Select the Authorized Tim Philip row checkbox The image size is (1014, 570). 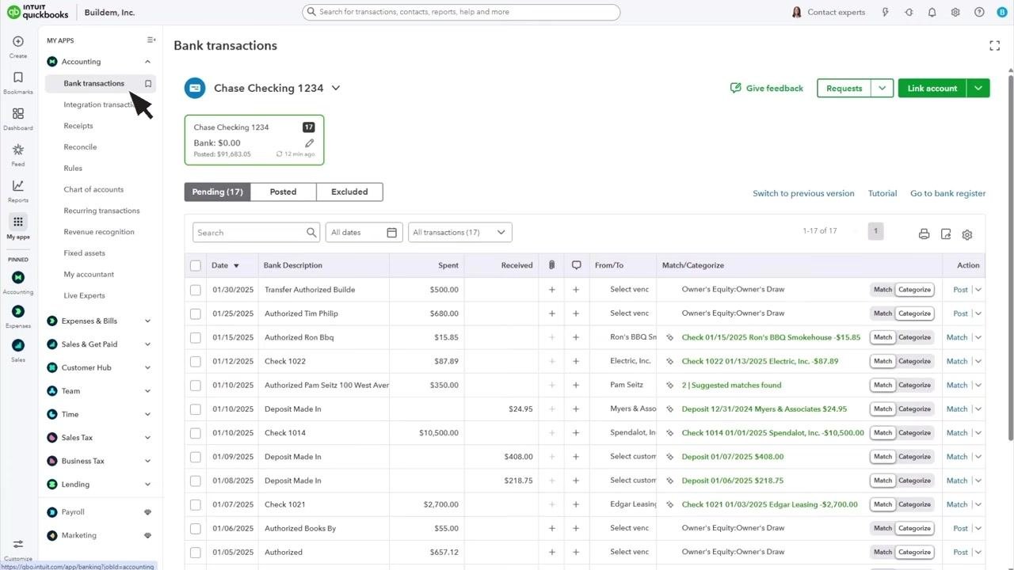click(x=196, y=313)
